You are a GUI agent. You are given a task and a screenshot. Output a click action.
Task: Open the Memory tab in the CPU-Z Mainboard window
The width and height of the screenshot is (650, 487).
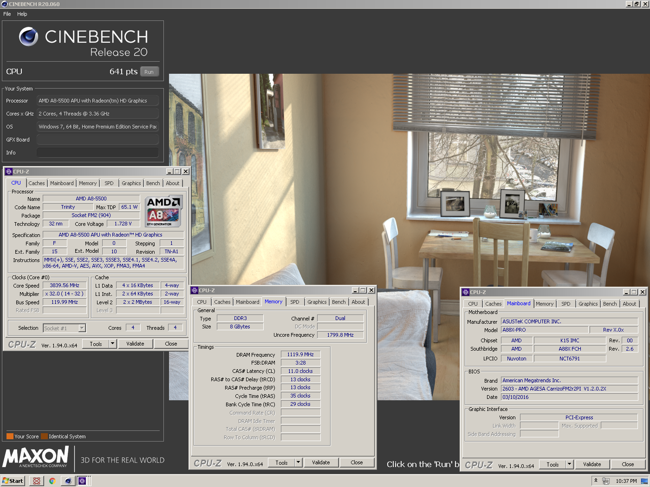(x=545, y=304)
